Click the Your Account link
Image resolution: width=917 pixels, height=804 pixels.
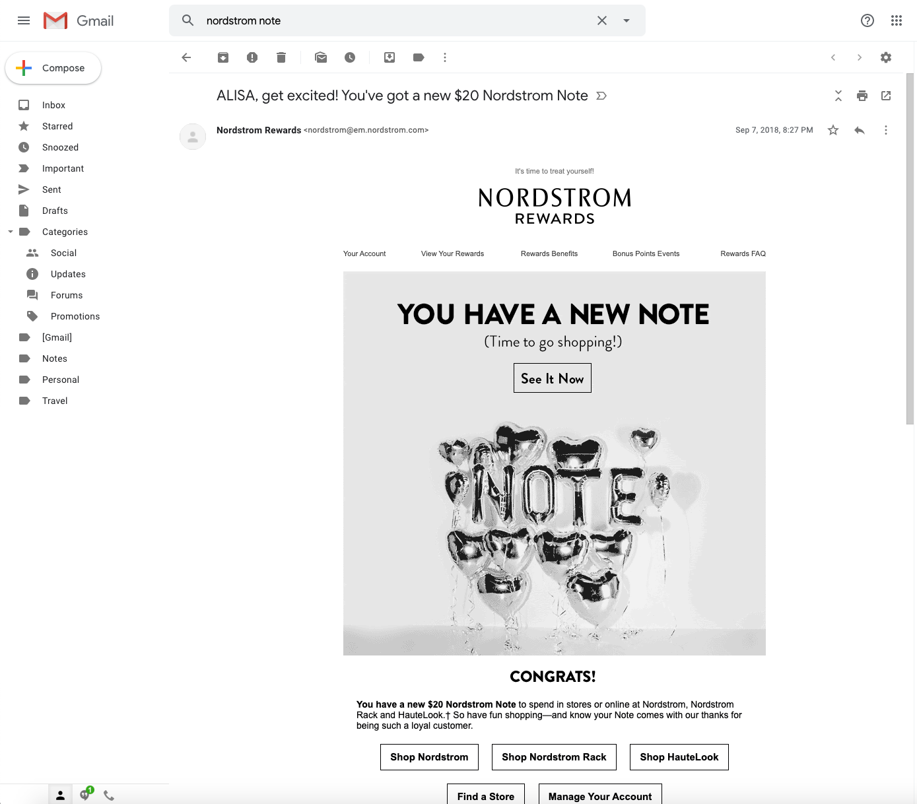(x=364, y=253)
